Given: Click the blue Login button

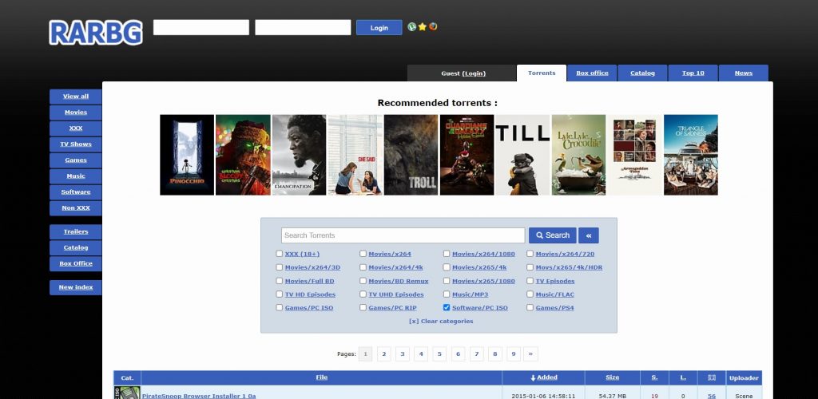Looking at the screenshot, I should [x=379, y=28].
